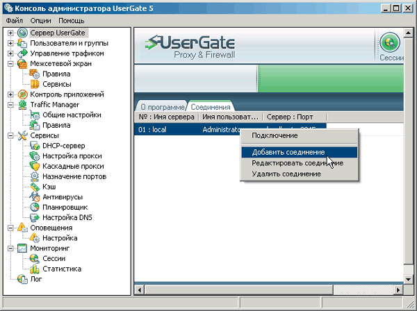Viewport: 417px width, 311px height.
Task: Open the Файл menu
Action: coord(14,21)
